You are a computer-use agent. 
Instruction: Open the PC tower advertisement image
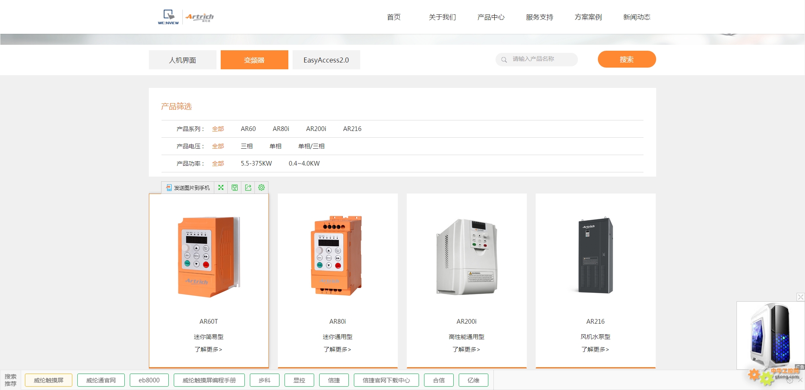770,335
